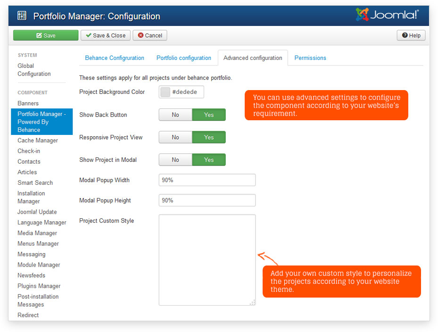The width and height of the screenshot is (438, 332).
Task: Cancel the configuration changes
Action: 150,35
